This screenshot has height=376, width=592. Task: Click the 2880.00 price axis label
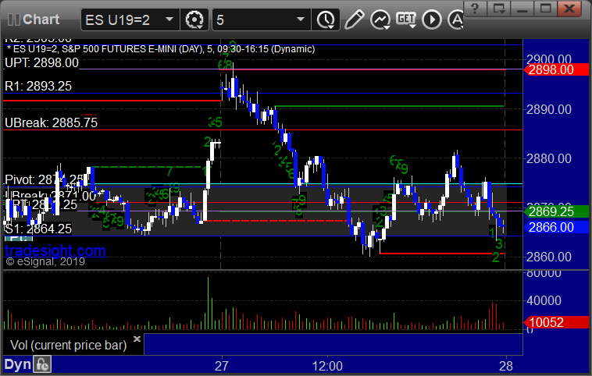click(x=548, y=158)
